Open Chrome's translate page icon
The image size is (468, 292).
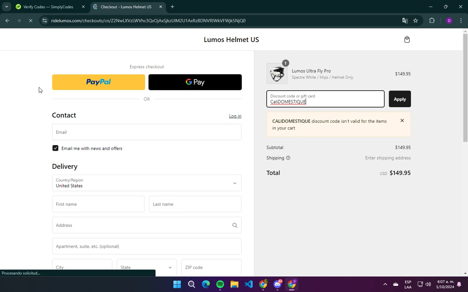click(x=405, y=21)
